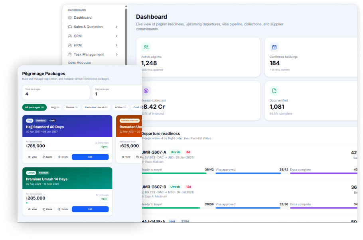
Task: Delete the Premium Umrah 14 Days package
Action: pos(63,209)
